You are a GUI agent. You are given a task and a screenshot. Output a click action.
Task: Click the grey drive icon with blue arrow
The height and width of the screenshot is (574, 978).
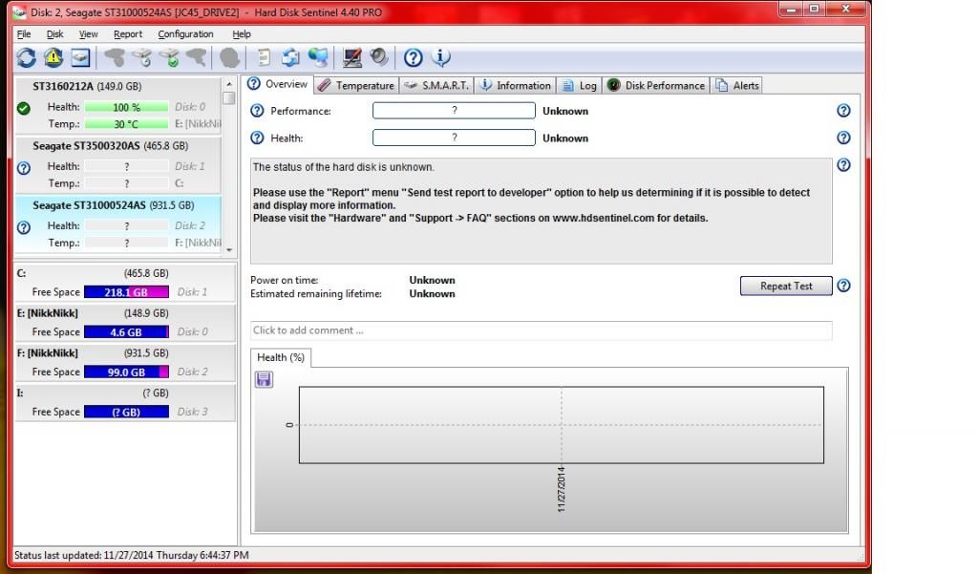142,58
